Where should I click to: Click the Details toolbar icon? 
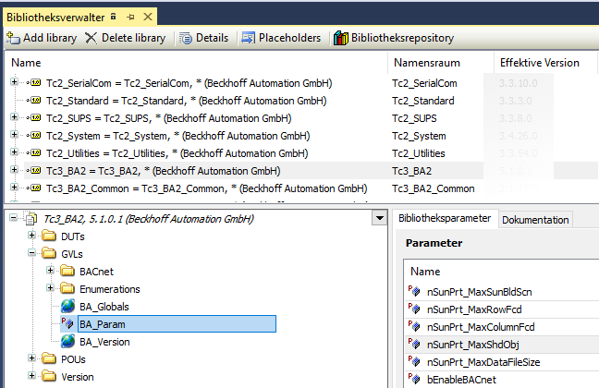point(186,38)
